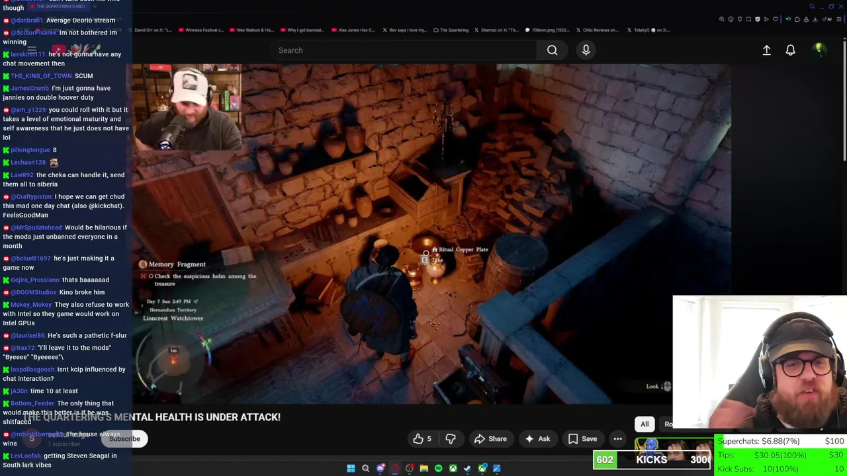Open browser easy setup menu icon
The width and height of the screenshot is (847, 476).
tap(839, 19)
